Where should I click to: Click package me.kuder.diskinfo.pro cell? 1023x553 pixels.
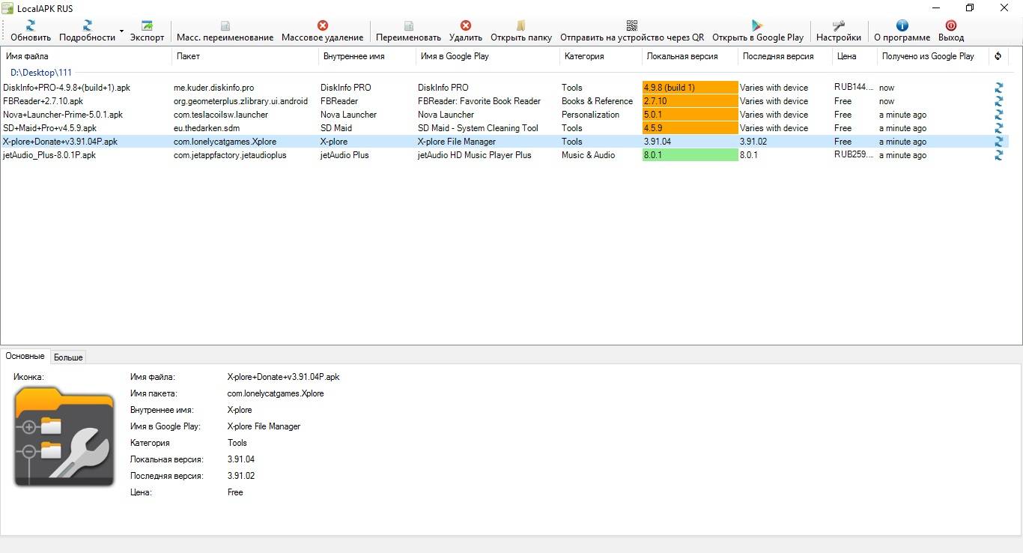213,88
